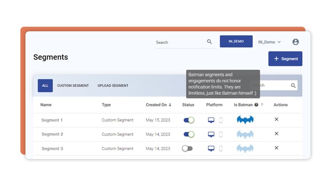331x186 pixels.
Task: Switch to CUSTOM SEGMENT tab
Action: pos(73,85)
